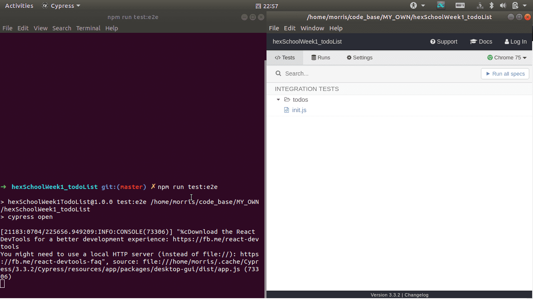Open the Cypress app menu in top bar
This screenshot has height=299, width=533.
[x=61, y=6]
